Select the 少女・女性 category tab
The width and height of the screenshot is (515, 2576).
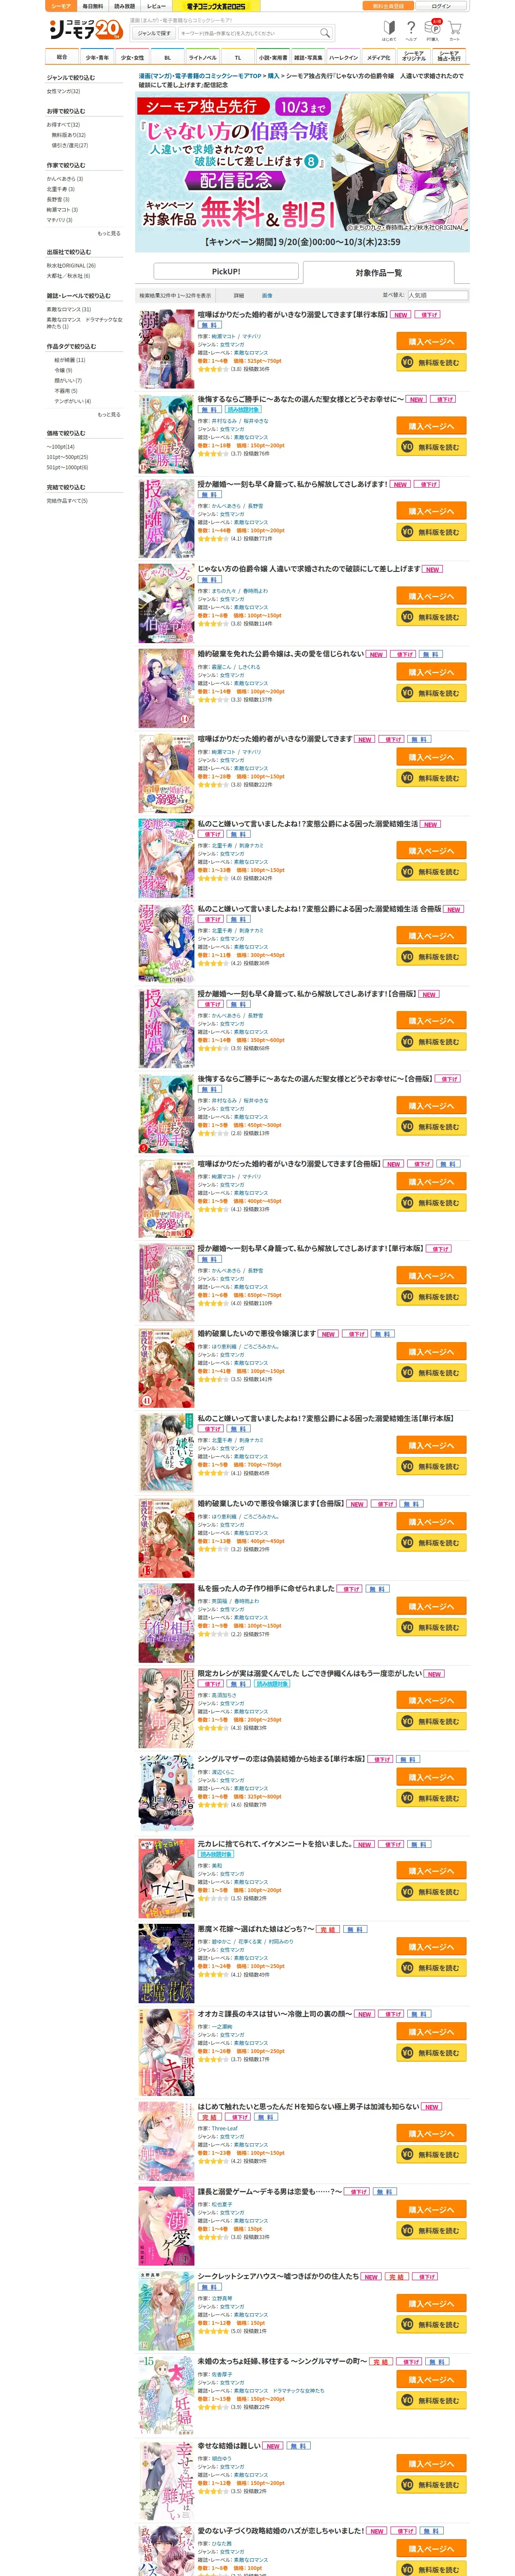point(132,58)
